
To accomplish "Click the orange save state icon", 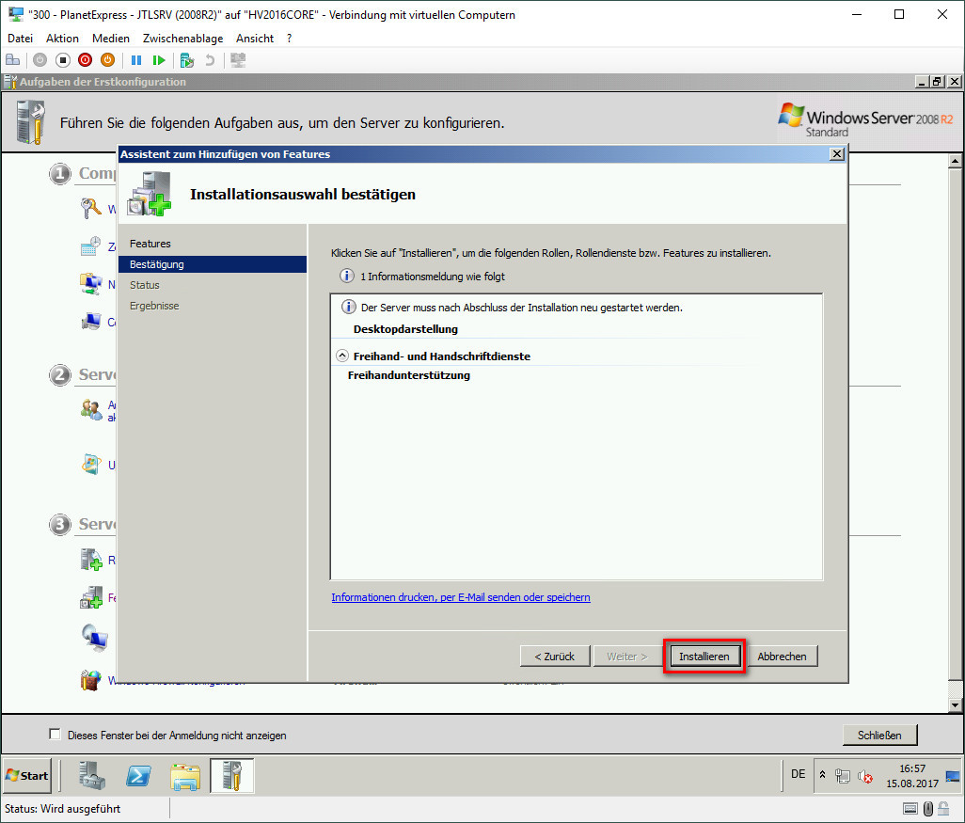I will (x=107, y=60).
